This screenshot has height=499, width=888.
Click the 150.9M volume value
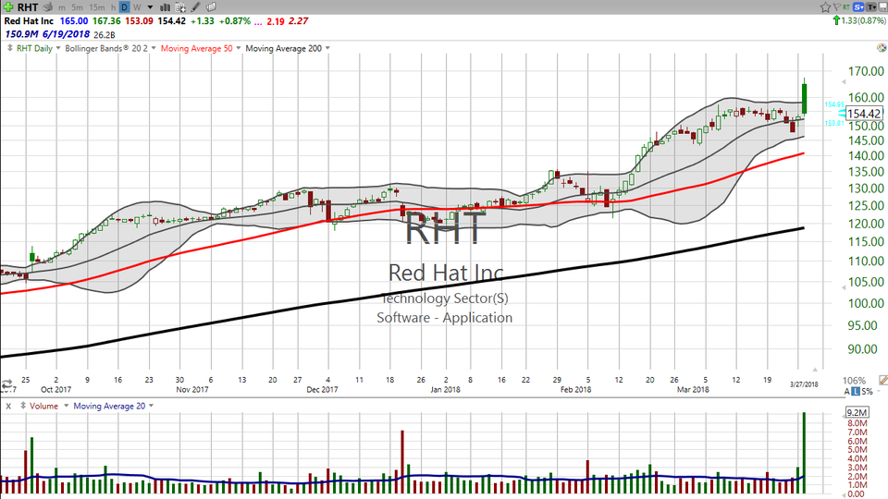(21, 34)
